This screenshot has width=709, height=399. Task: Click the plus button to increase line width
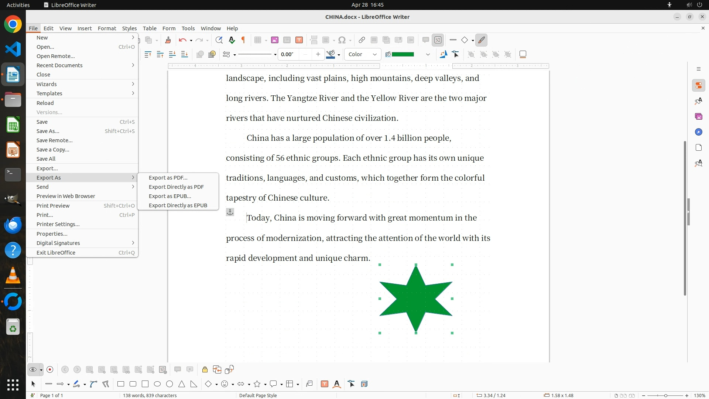(318, 54)
